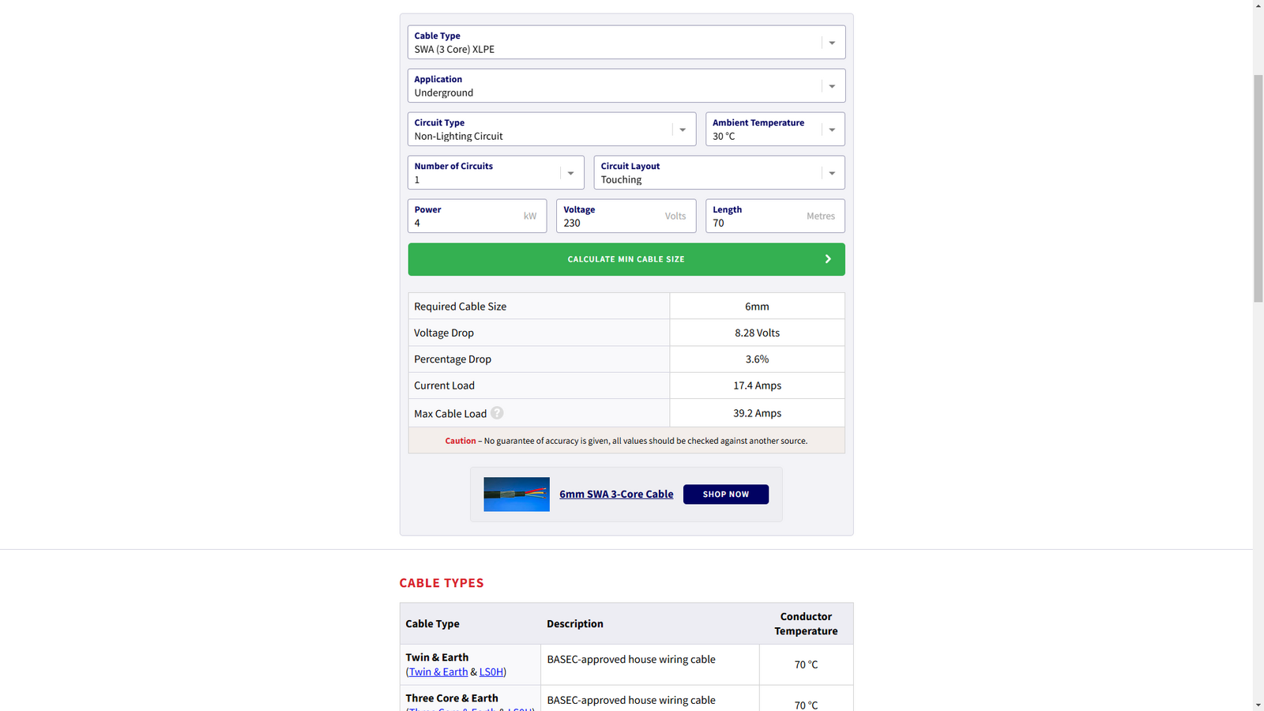The image size is (1264, 711).
Task: Click the scrollbar up arrow
Action: pos(1258,6)
